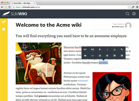The image size is (139, 101).
Task: Close the Acme Wiki browser tab
Action: (34, 3)
